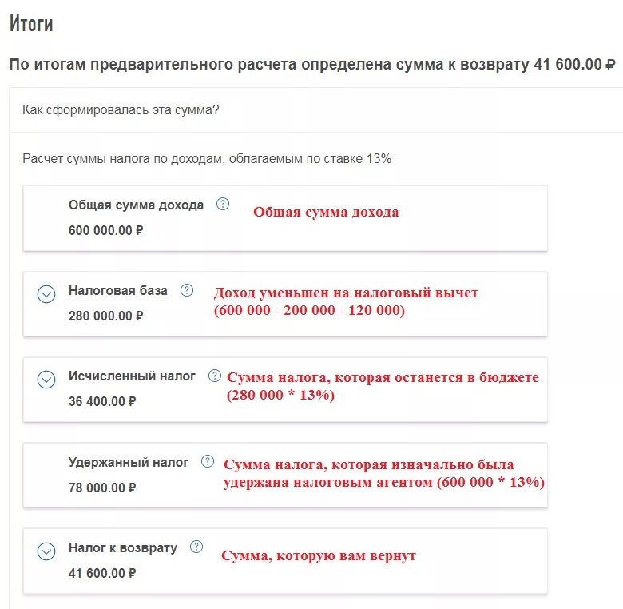Click the Как сформировалась эта сумма header

[121, 110]
